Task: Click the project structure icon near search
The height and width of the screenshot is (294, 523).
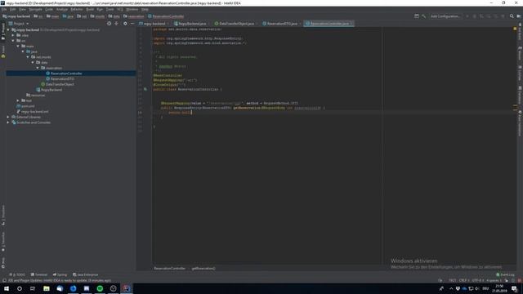Action: click(519, 16)
